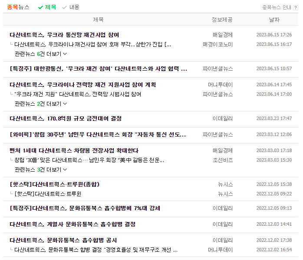Screen dimensions: 303x260
Task: Click the date 2023.03.12 12:06
Action: [274, 134]
